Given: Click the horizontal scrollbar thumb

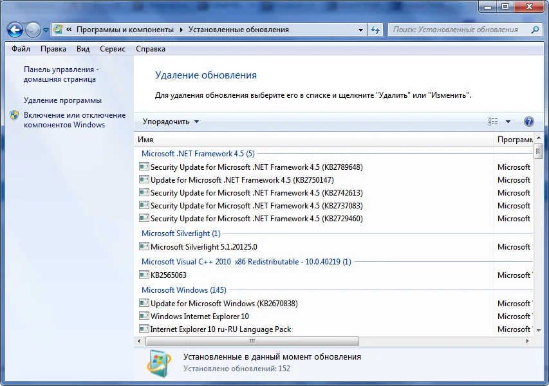Looking at the screenshot, I should (x=252, y=341).
